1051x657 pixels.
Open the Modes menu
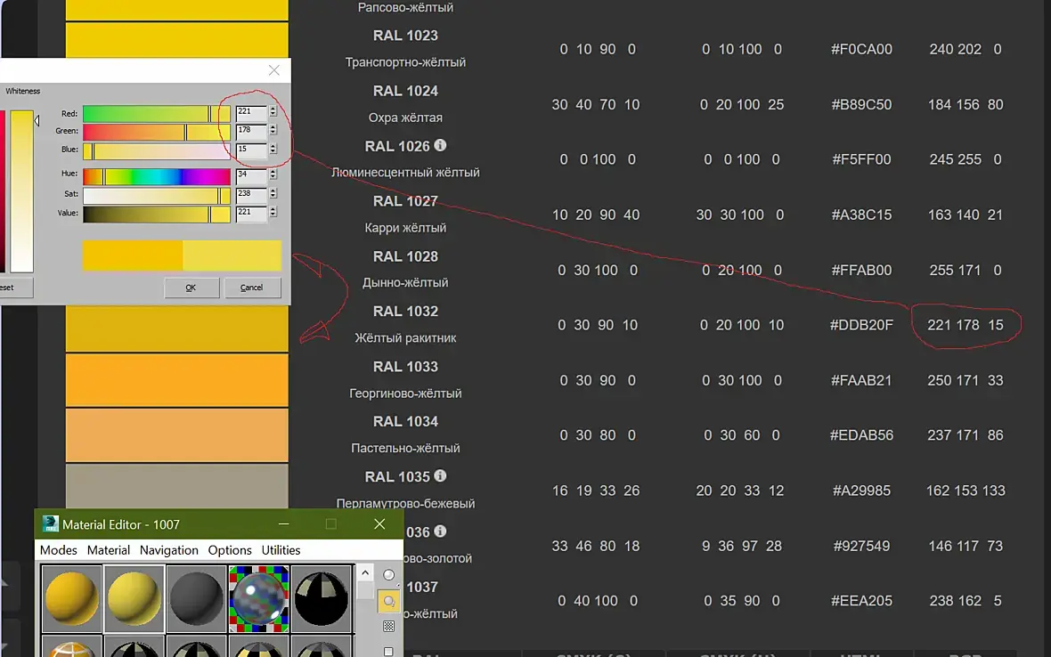58,550
